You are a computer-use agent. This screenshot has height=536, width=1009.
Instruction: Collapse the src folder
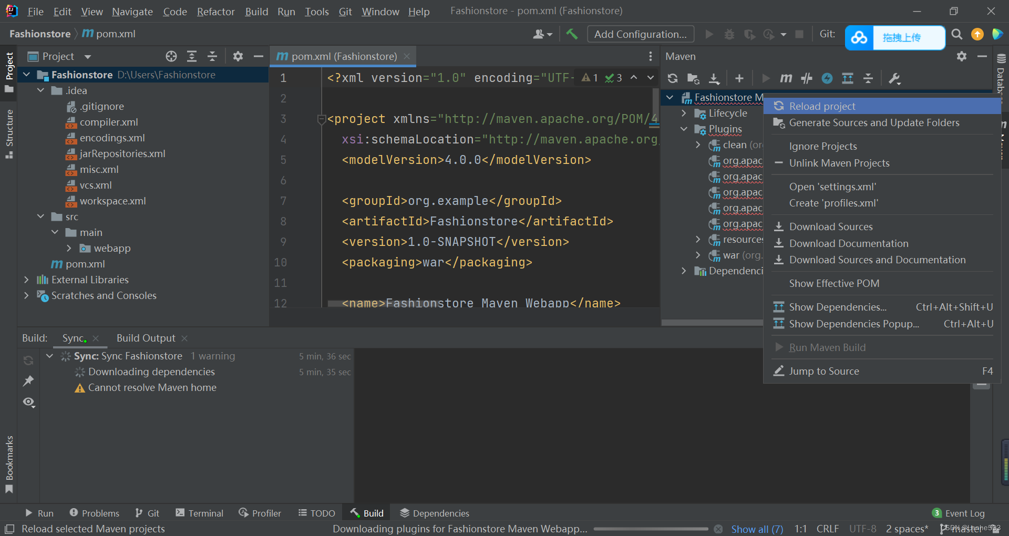point(40,217)
